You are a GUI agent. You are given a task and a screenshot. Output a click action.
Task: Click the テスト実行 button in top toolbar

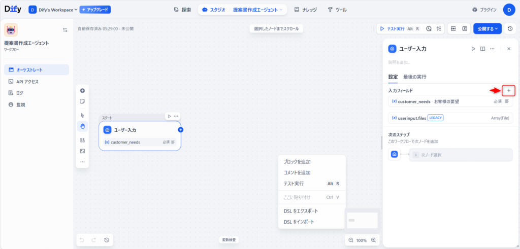click(x=399, y=29)
